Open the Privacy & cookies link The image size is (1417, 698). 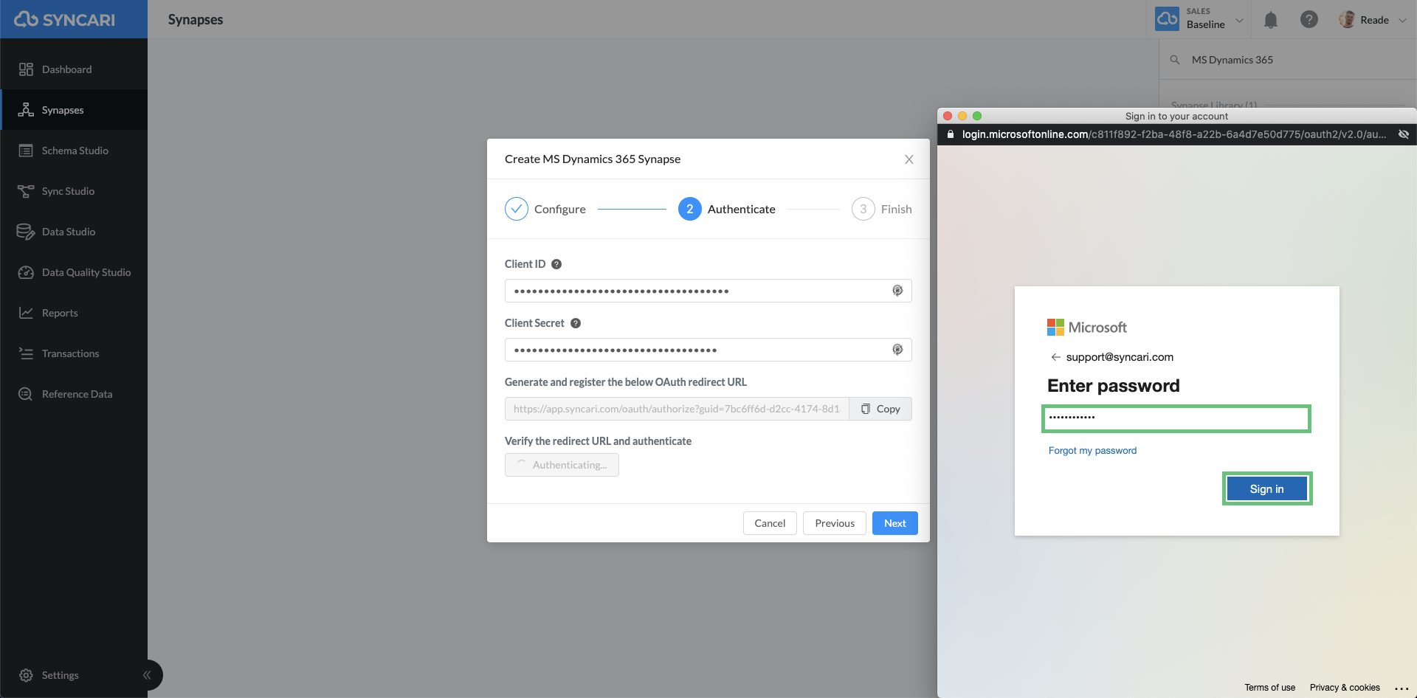1345,688
